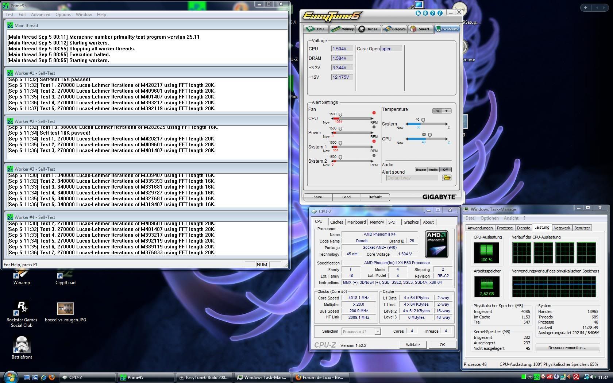Click the Power fan threshold slider handle
613x383 pixels.
coord(340,129)
